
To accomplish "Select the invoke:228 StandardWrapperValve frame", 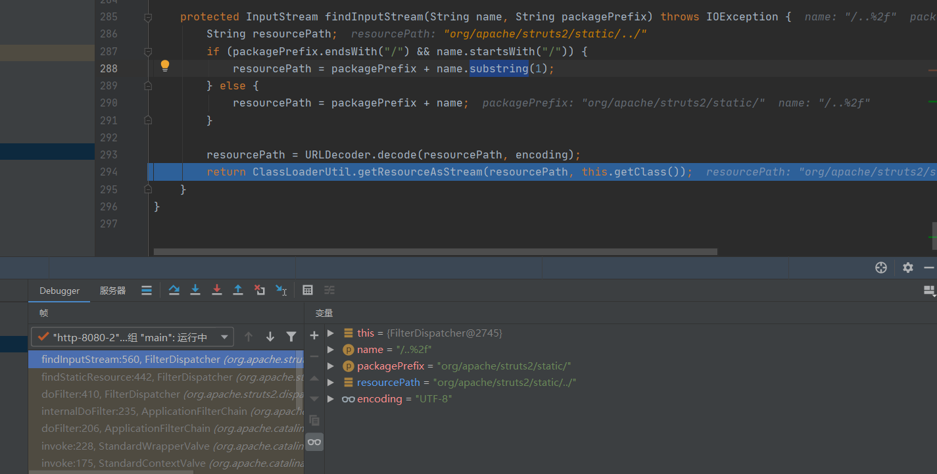I will pyautogui.click(x=166, y=446).
